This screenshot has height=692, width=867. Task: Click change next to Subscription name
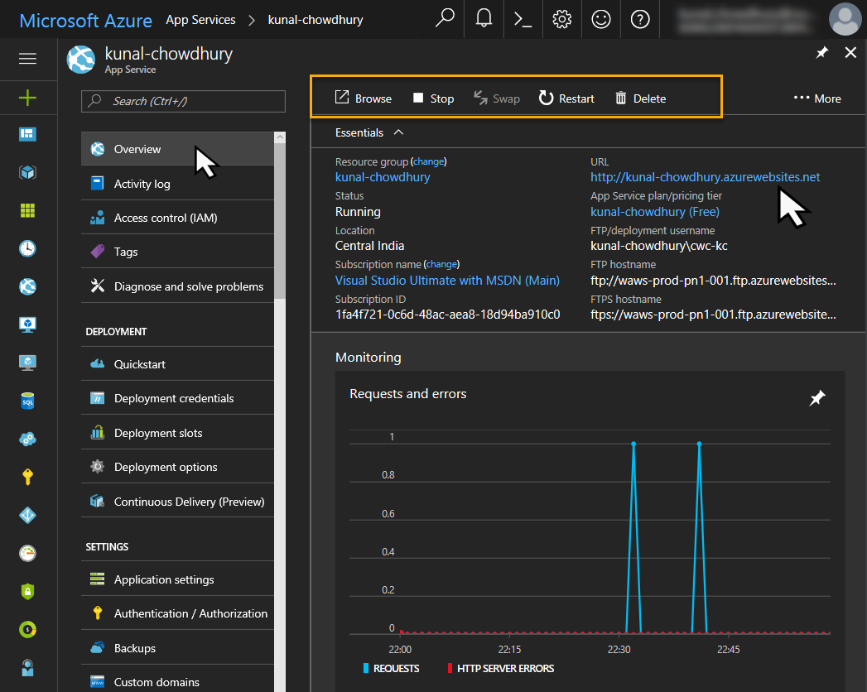point(441,264)
